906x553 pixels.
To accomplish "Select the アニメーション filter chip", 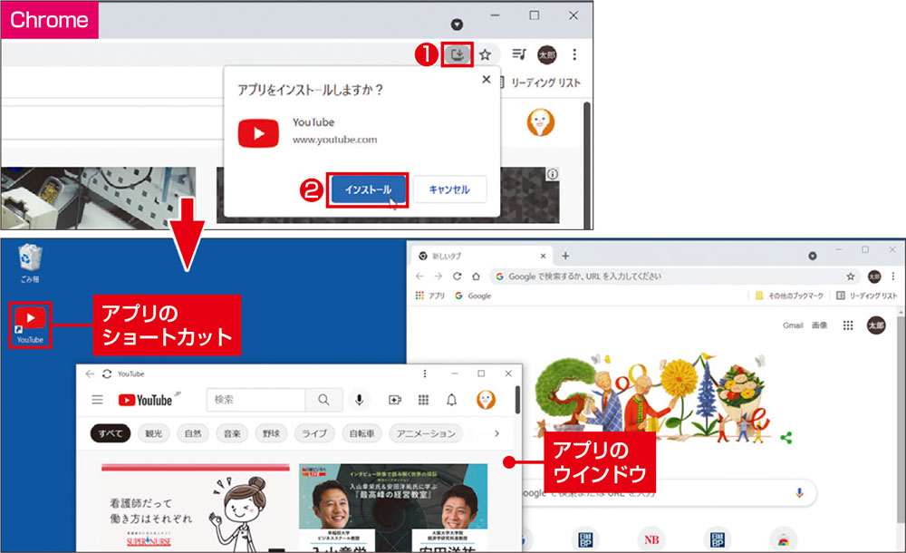I will (x=426, y=433).
